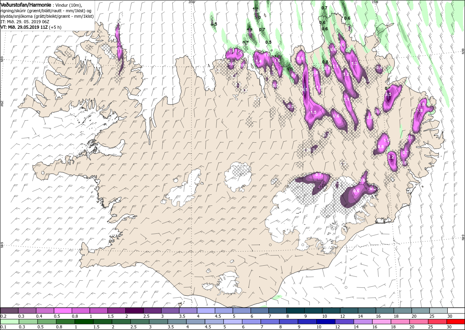The image size is (465, 330).
Task: Click the 'VT: Mið. 29.05.2019 11Z (+5 h)' line
Action: (x=31, y=27)
